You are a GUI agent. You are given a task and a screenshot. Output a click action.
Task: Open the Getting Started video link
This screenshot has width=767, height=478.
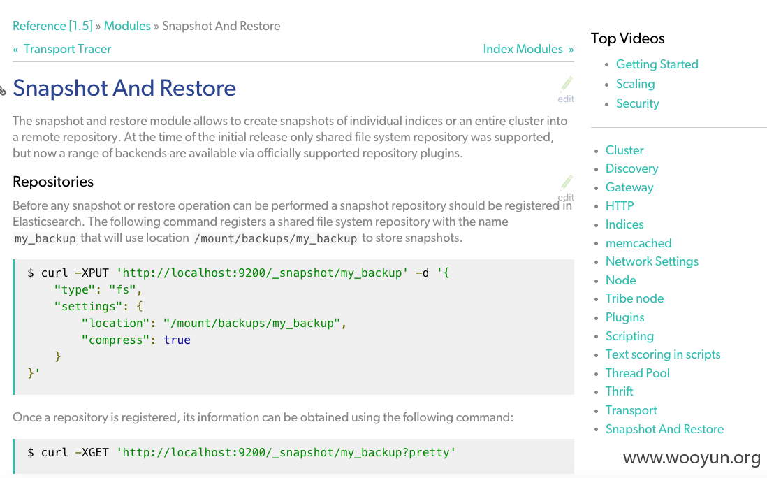click(x=657, y=64)
